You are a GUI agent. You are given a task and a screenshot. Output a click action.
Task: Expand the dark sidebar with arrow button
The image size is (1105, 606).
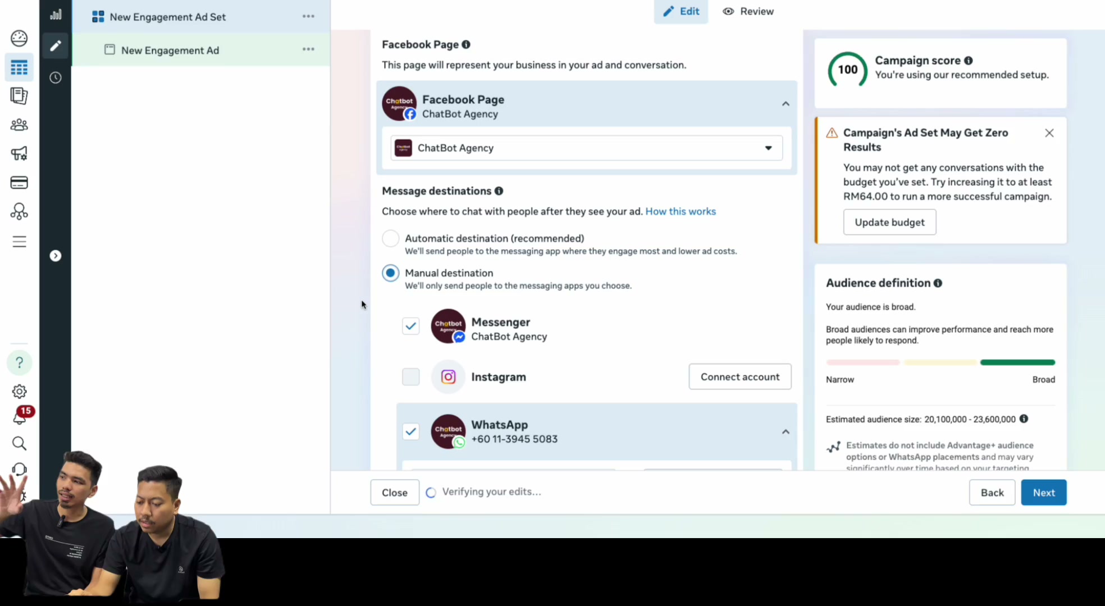pos(55,256)
